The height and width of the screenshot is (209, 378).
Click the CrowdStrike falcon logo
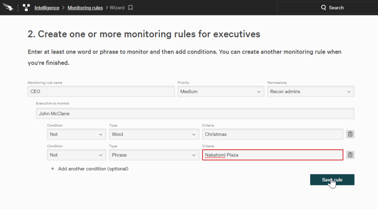coord(8,7)
